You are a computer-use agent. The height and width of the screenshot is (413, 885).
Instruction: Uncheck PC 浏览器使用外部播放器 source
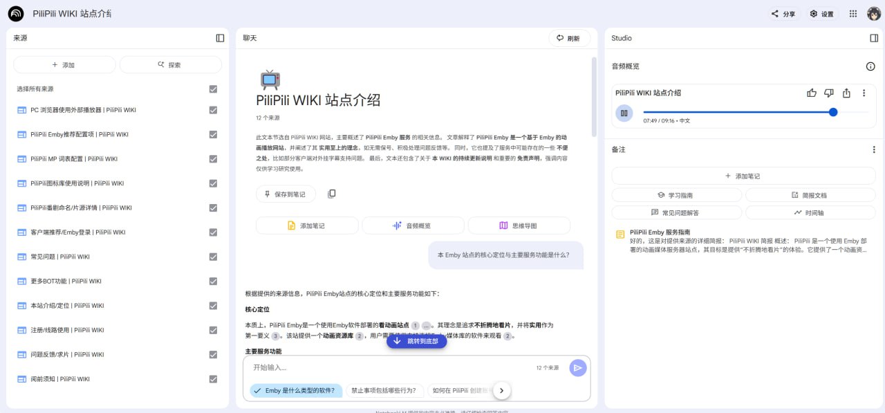[x=213, y=110]
